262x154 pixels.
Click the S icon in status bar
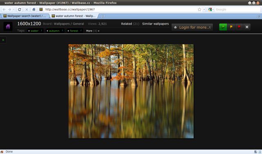click(x=255, y=152)
